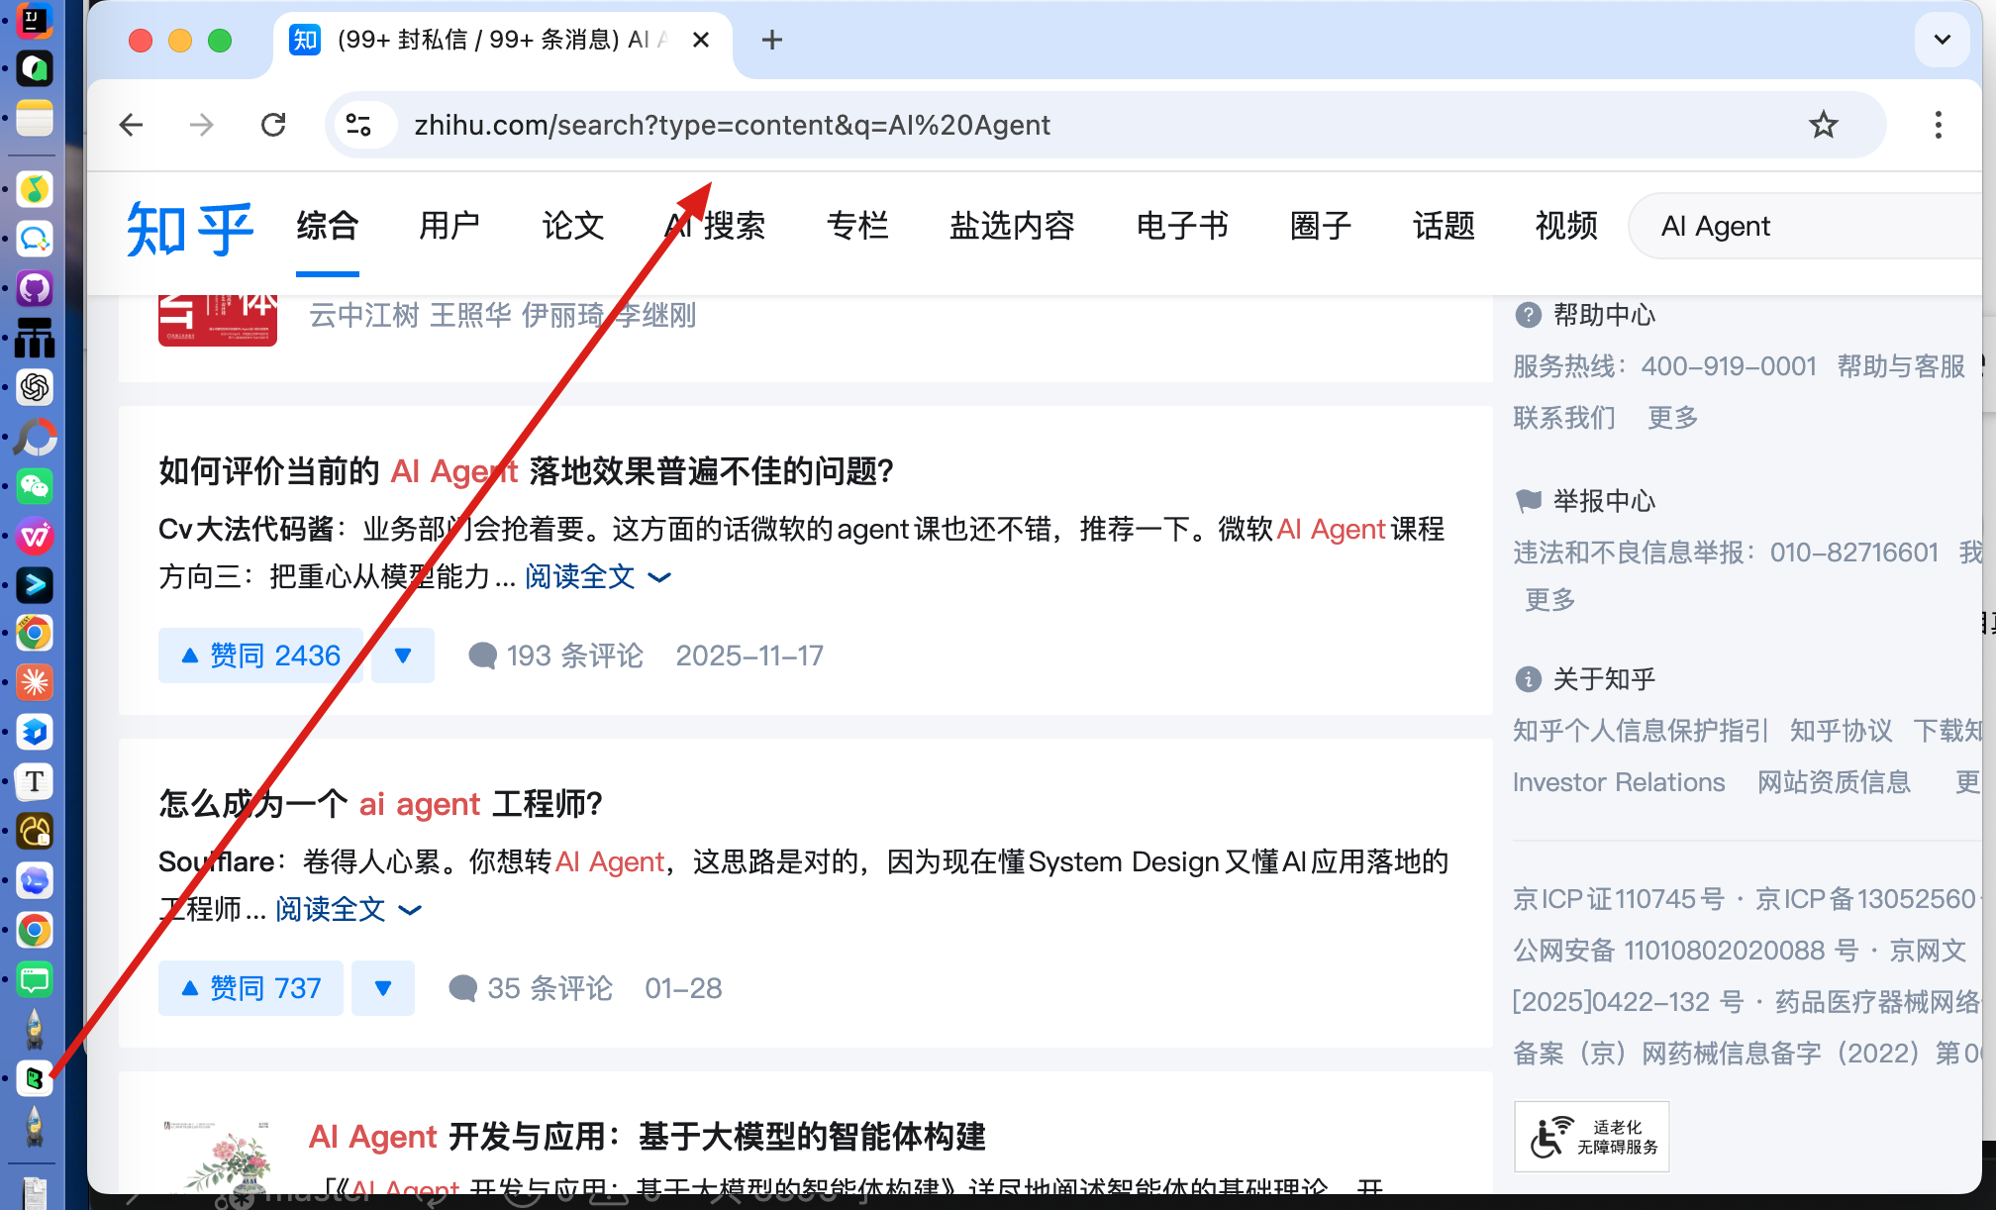Open the 关于知乎 link
1996x1210 pixels.
[x=1604, y=679]
